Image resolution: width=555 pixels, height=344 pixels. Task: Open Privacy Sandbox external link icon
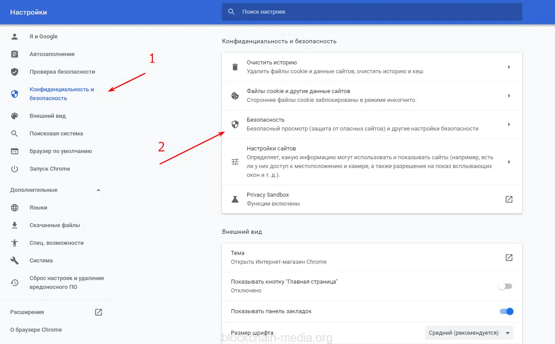pyautogui.click(x=509, y=199)
